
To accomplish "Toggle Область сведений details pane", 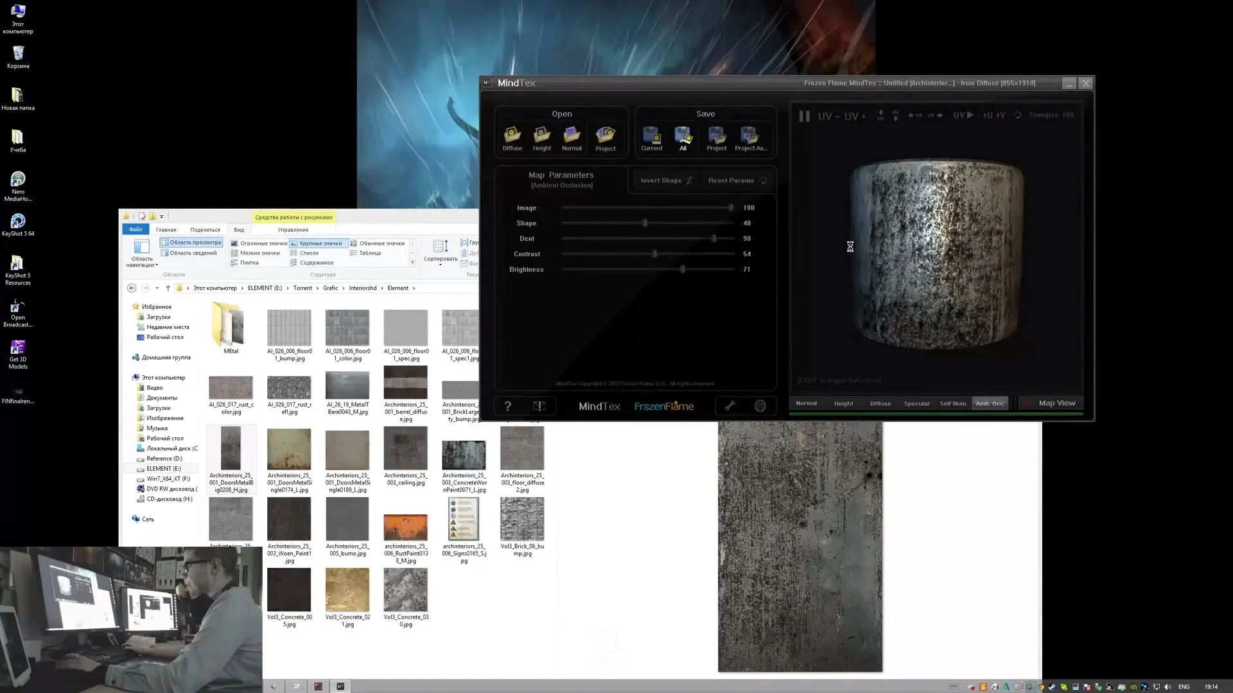I will 189,252.
